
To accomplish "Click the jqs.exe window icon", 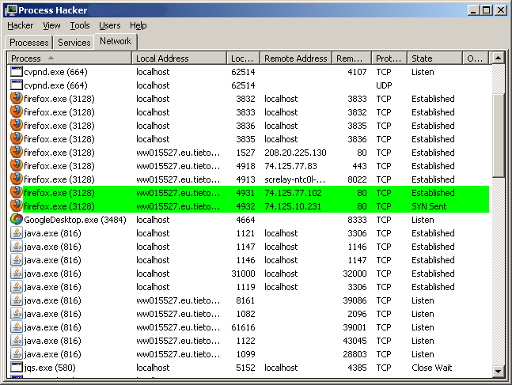I will (17, 367).
